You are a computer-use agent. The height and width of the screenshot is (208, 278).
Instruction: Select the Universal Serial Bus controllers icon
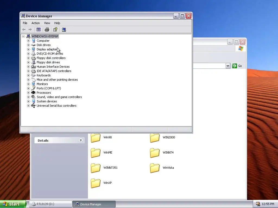click(x=33, y=106)
